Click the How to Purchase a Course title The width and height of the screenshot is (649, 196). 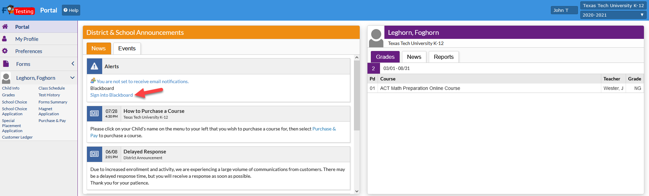pos(154,111)
